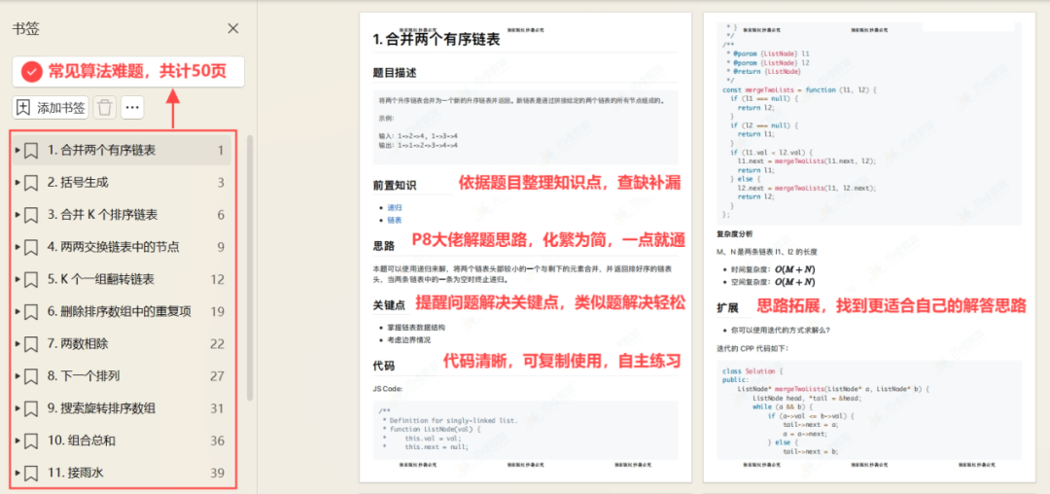Expand the 6. 删除排序数组中的重复项 arrow
1050x494 pixels.
tap(17, 311)
